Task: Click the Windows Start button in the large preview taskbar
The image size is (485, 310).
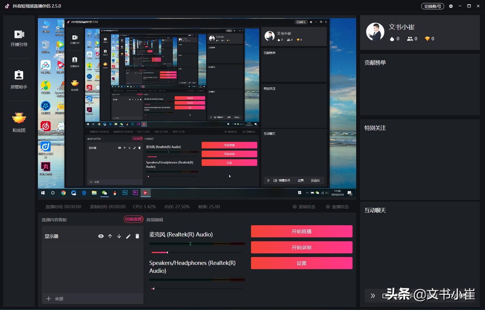Action: coord(43,193)
